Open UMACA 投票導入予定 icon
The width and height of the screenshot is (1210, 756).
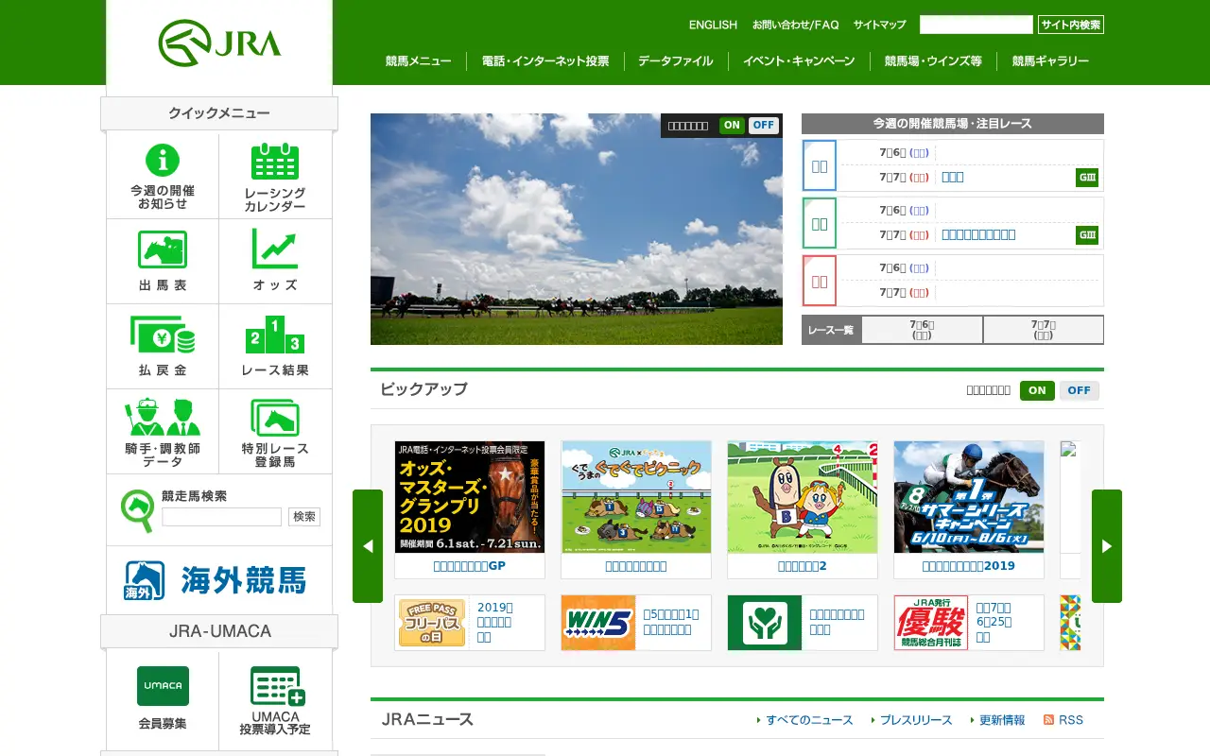(275, 699)
